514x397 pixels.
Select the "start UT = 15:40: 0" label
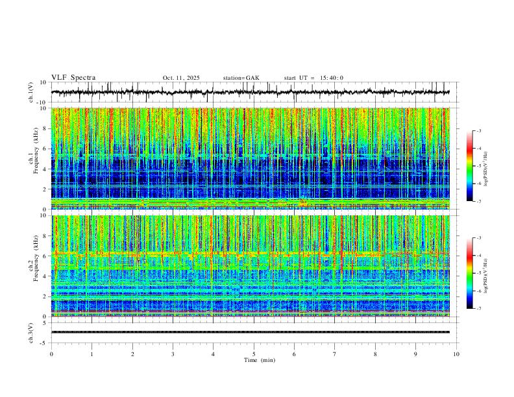point(313,78)
